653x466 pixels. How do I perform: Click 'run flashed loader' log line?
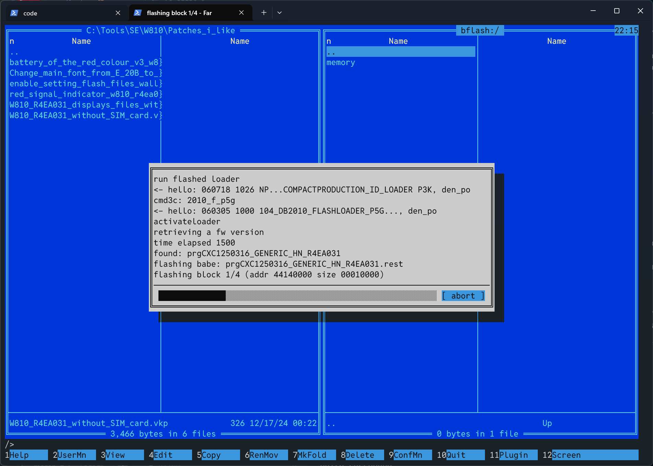click(197, 179)
